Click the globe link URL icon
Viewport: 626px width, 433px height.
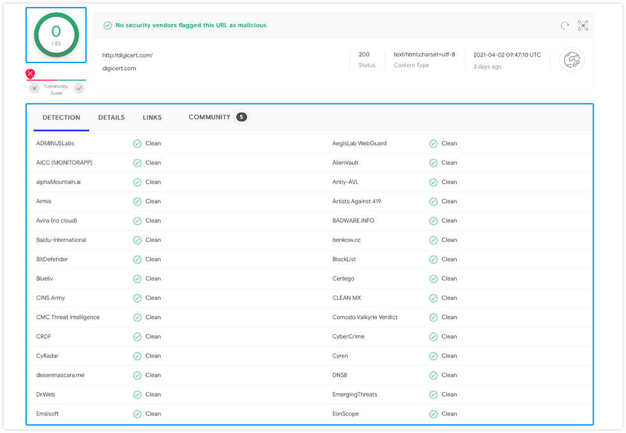pyautogui.click(x=571, y=60)
